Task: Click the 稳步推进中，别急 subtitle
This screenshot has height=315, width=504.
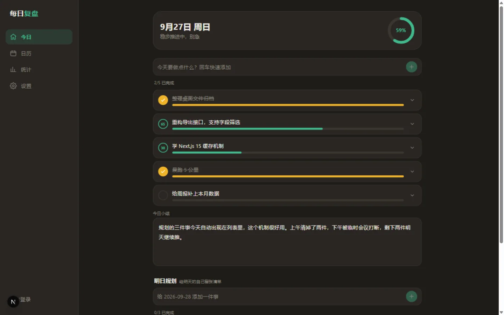Action: (x=180, y=37)
